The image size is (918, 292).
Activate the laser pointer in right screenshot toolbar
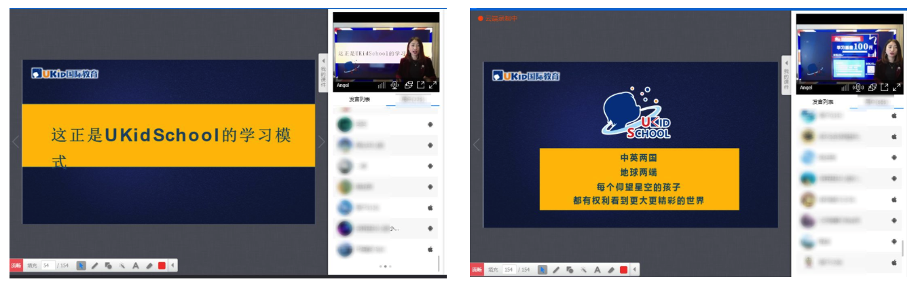[583, 270]
